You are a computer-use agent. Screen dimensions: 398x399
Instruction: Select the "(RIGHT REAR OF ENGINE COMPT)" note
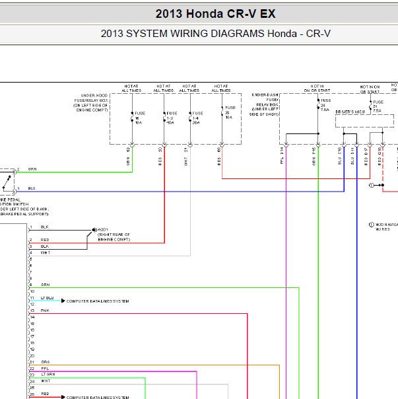(114, 237)
